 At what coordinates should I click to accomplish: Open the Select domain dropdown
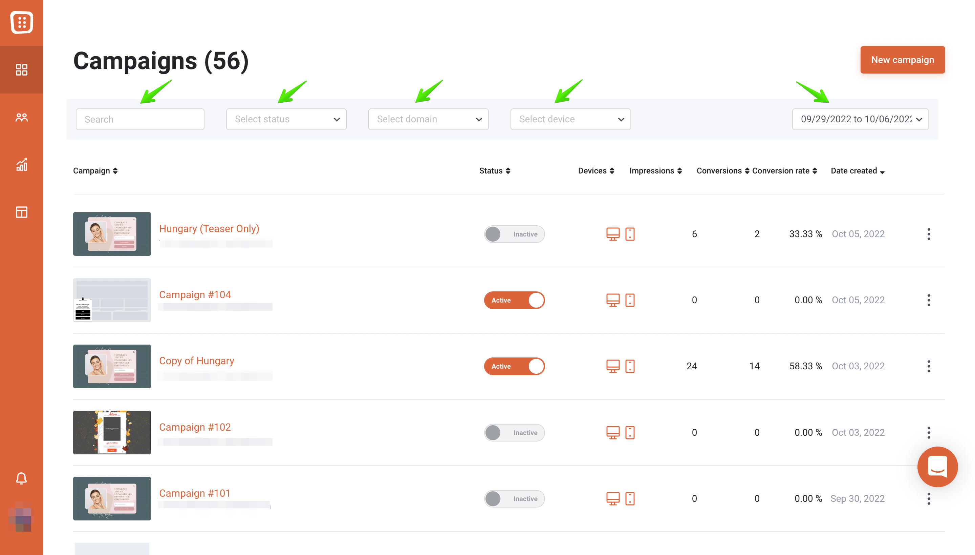pos(428,119)
